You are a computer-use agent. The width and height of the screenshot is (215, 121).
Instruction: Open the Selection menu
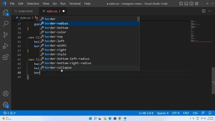[x=33, y=4]
